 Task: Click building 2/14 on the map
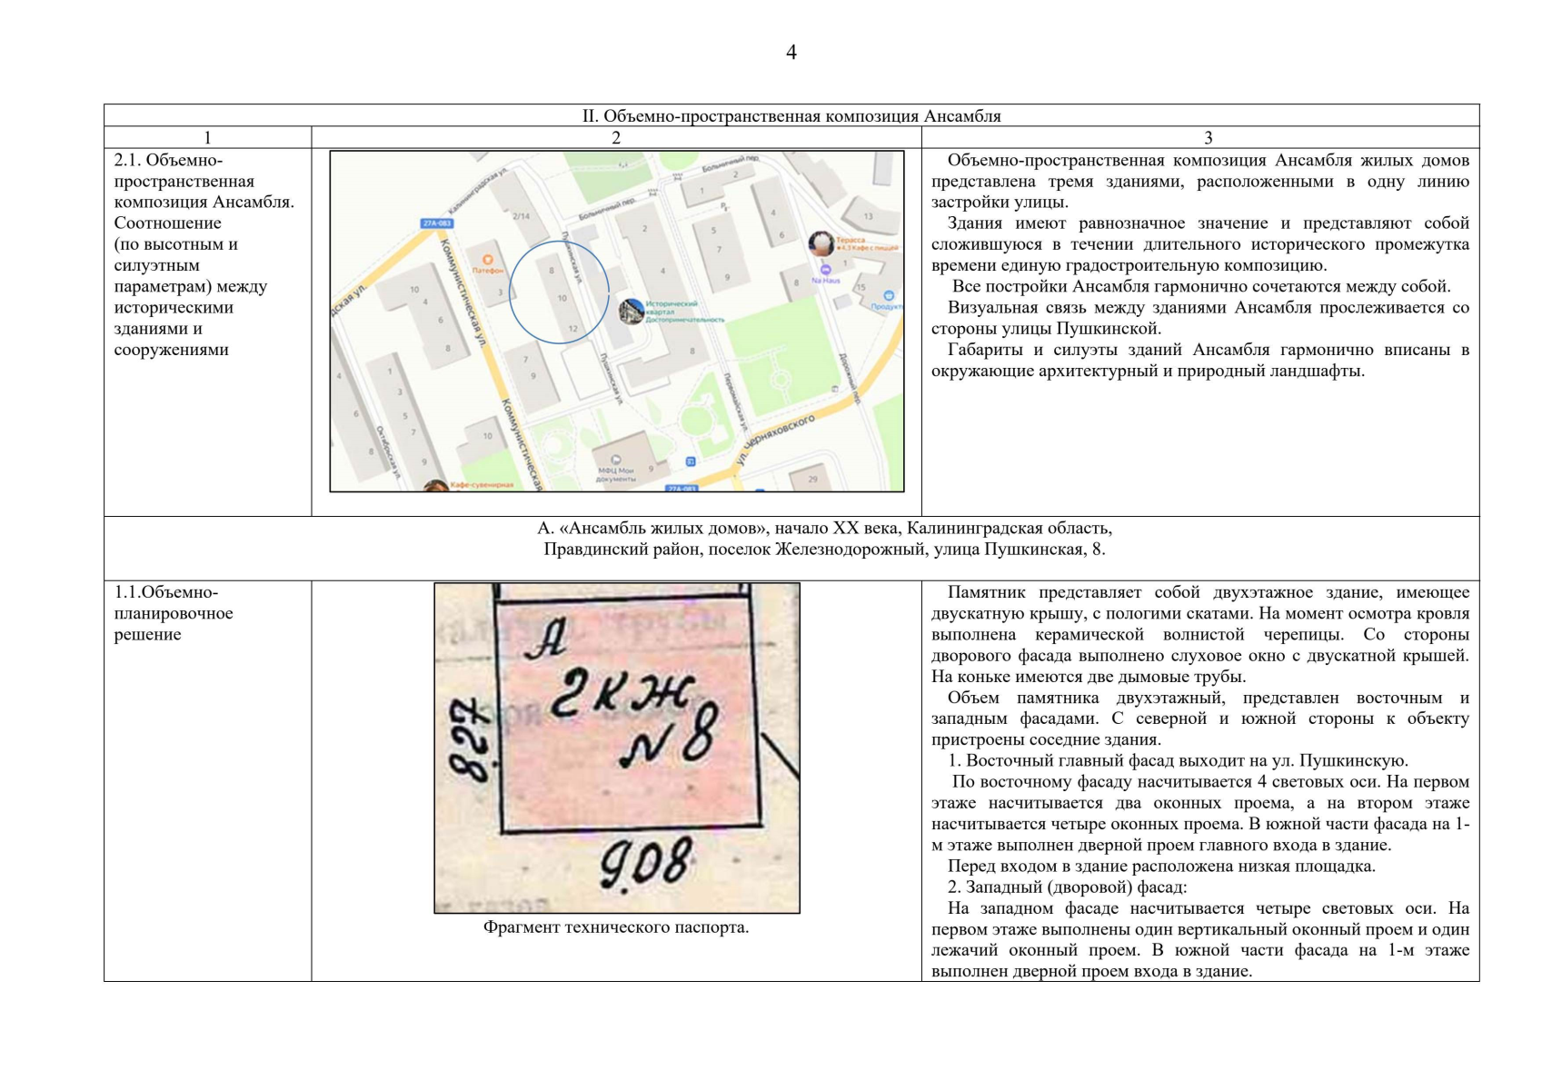pos(521,216)
